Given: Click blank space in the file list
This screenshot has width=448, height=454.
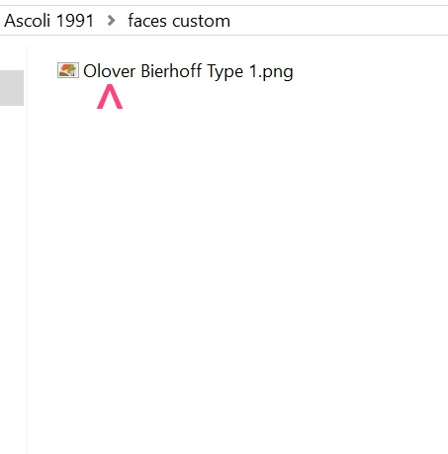Looking at the screenshot, I should click(237, 264).
